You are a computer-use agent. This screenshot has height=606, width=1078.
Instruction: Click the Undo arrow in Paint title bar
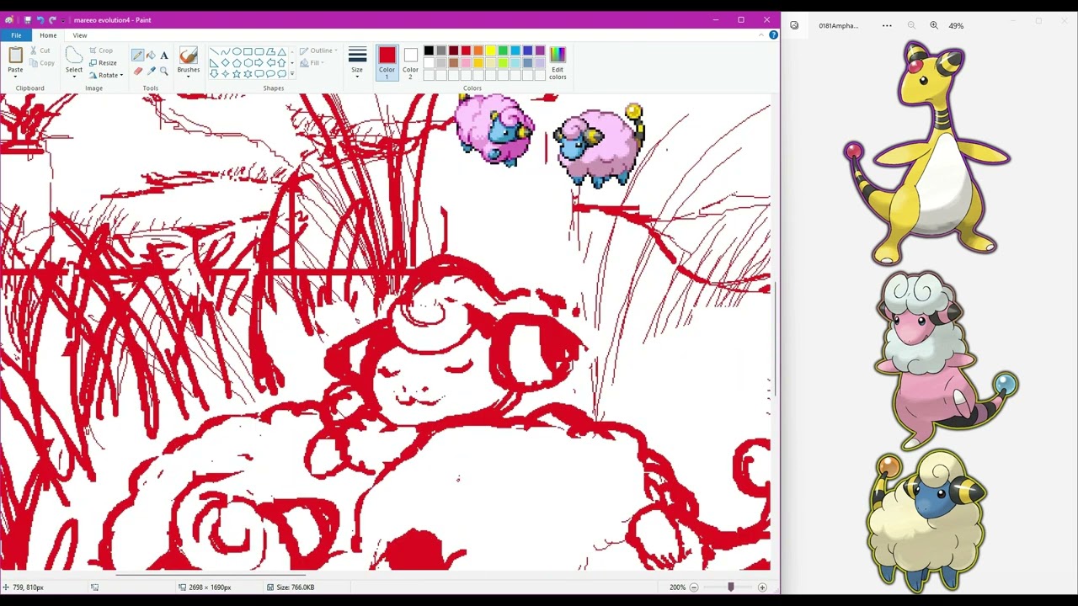pos(40,19)
